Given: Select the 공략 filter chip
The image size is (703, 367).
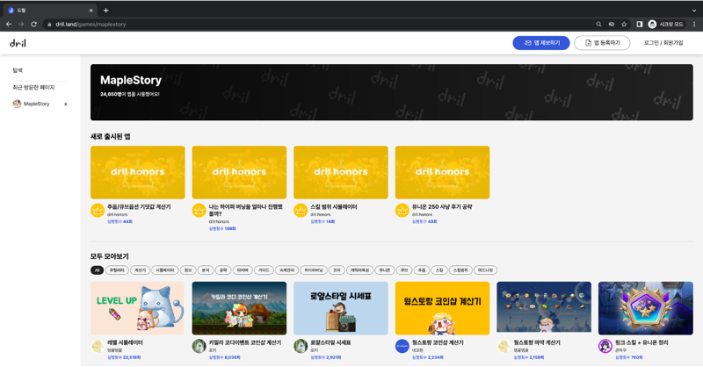Looking at the screenshot, I should (223, 270).
